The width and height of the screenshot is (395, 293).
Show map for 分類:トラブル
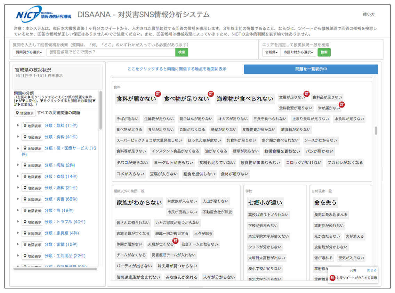tap(32, 222)
